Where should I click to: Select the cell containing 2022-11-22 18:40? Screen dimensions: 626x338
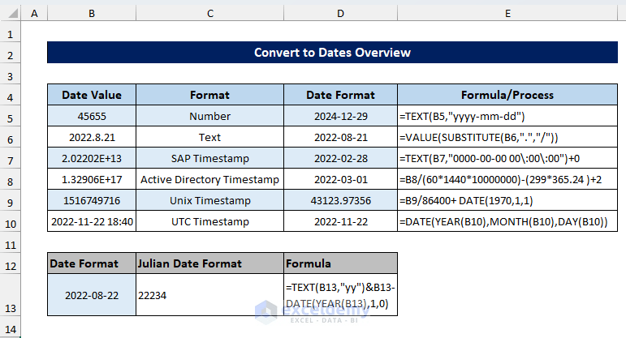92,221
